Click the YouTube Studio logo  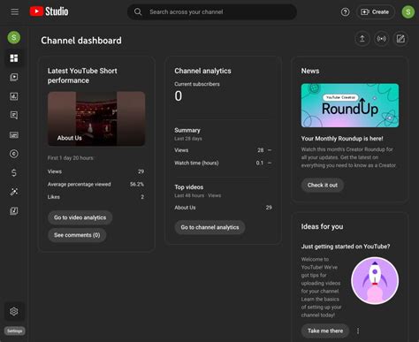pos(49,11)
